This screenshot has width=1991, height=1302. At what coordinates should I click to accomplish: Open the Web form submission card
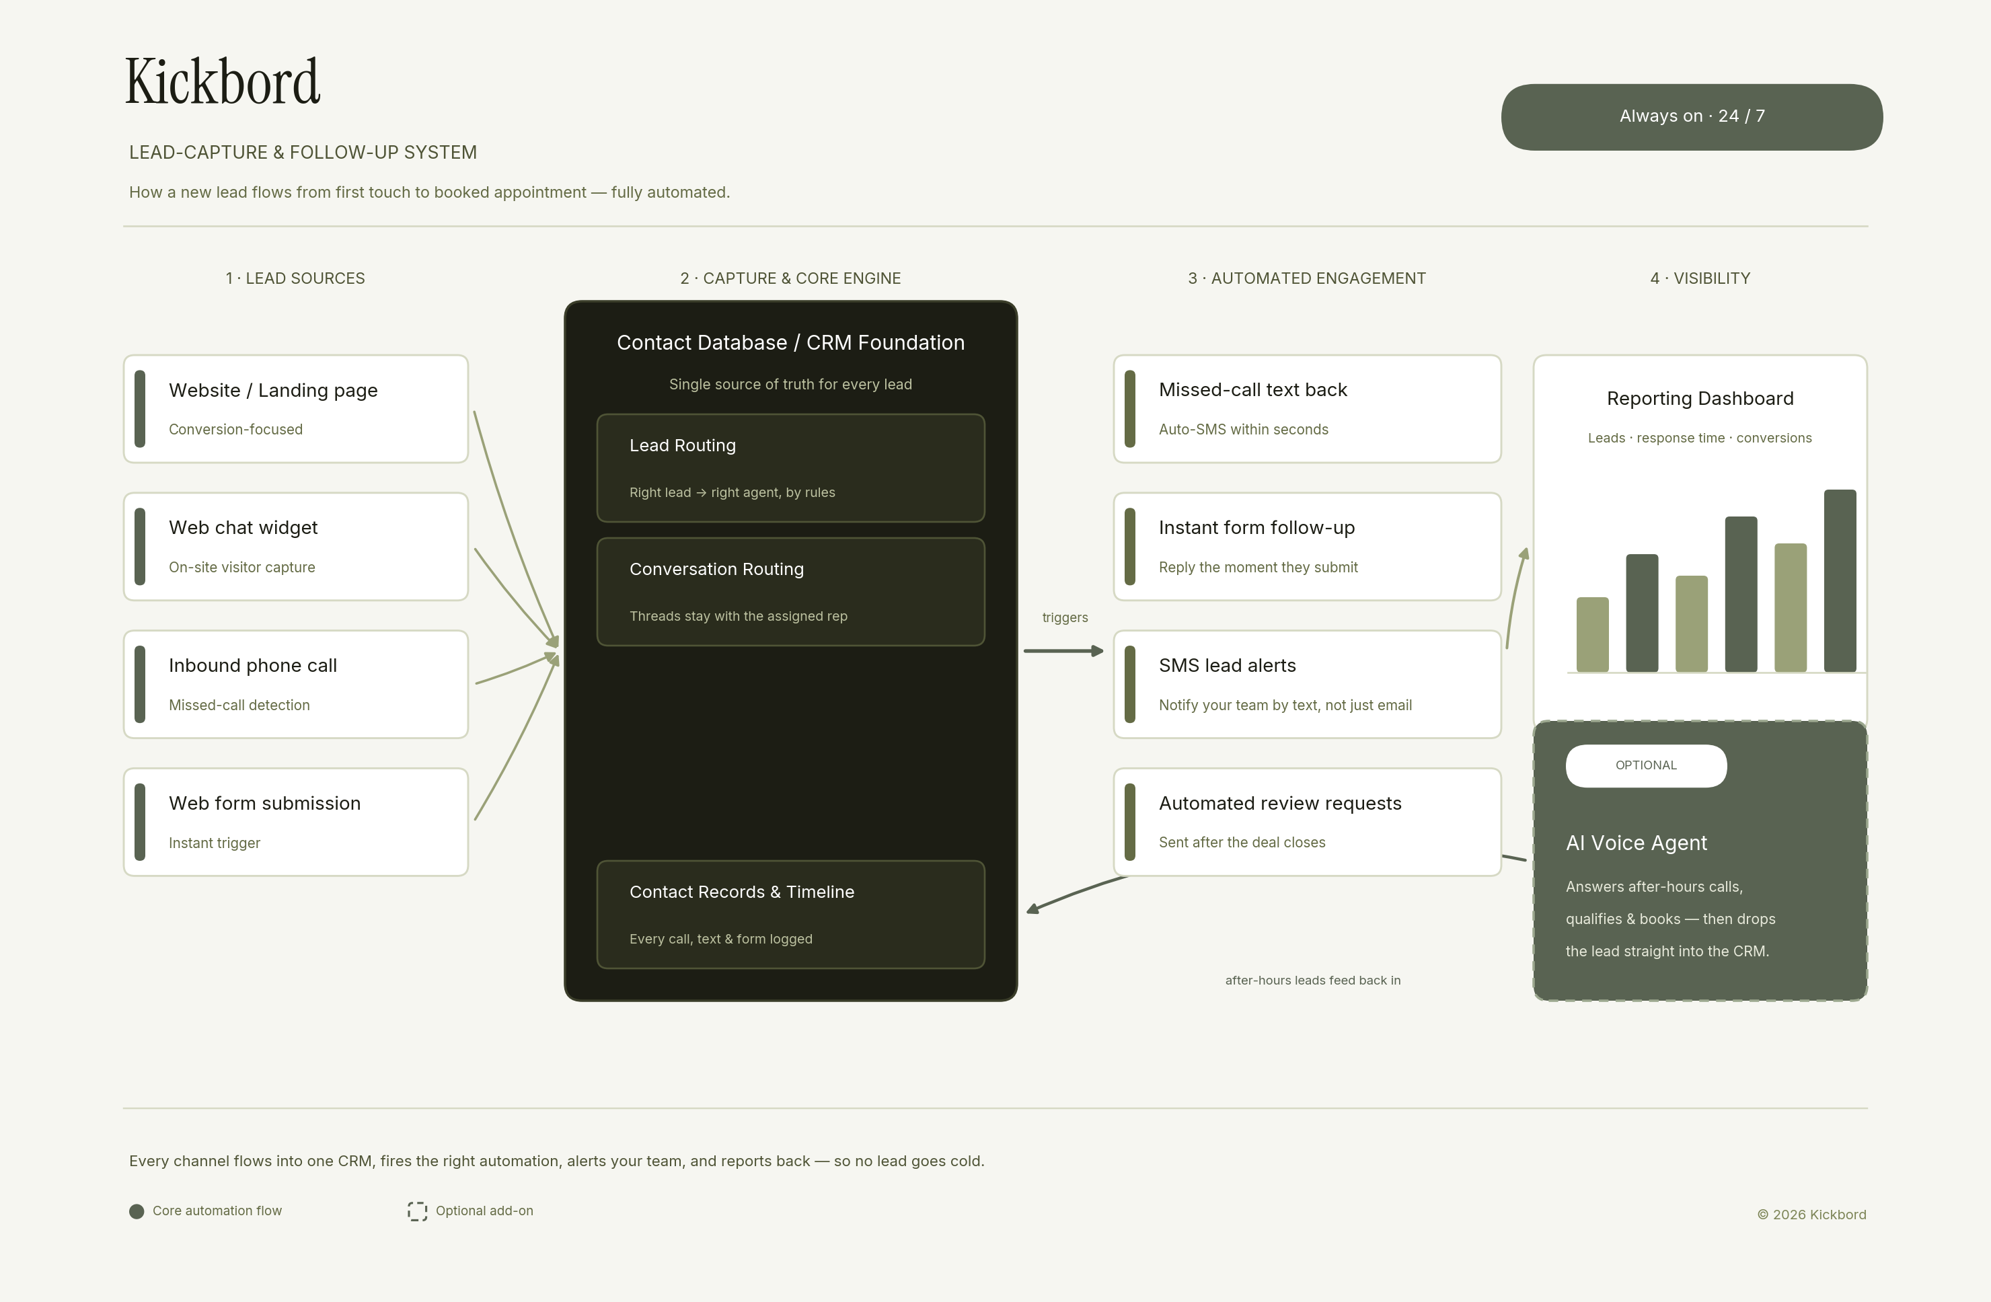click(295, 822)
